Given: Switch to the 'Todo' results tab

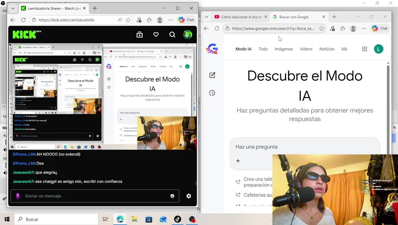Looking at the screenshot, I should pos(263,49).
